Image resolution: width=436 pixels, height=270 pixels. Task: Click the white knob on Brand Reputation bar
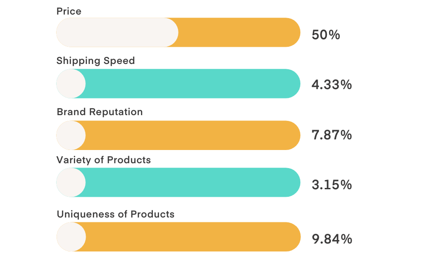point(71,135)
